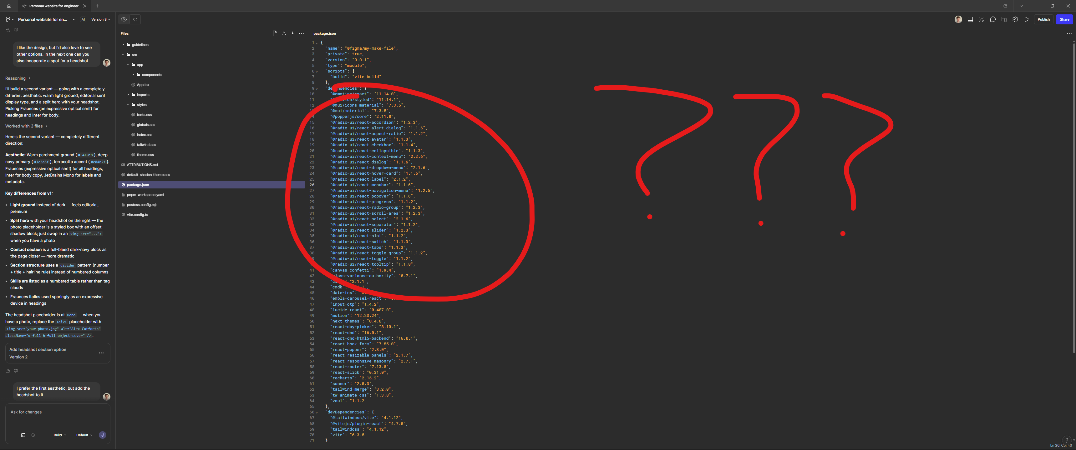Open the help question mark button

coord(1066,440)
